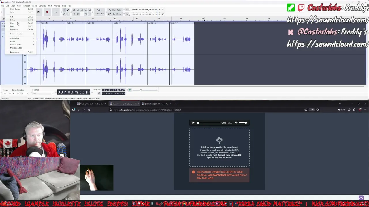
Task: Open the Transport menu
Action: click(26, 6)
